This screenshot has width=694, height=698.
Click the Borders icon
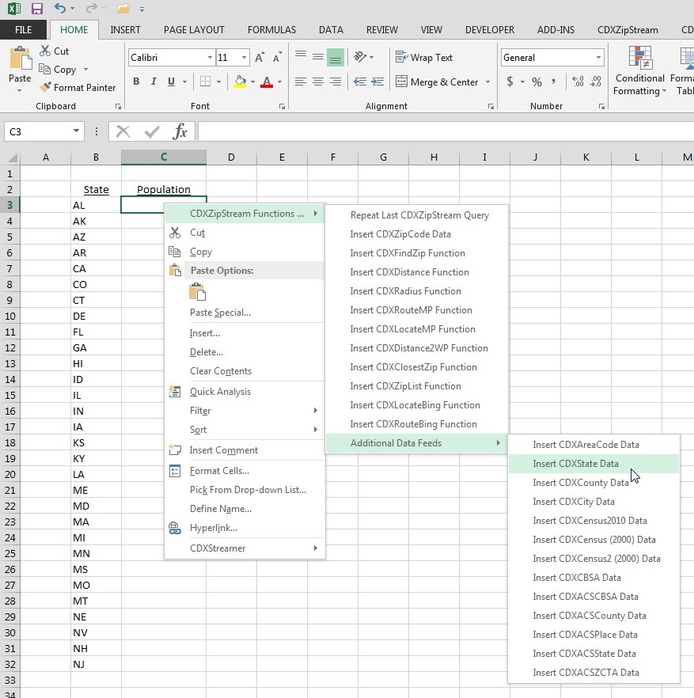click(205, 82)
